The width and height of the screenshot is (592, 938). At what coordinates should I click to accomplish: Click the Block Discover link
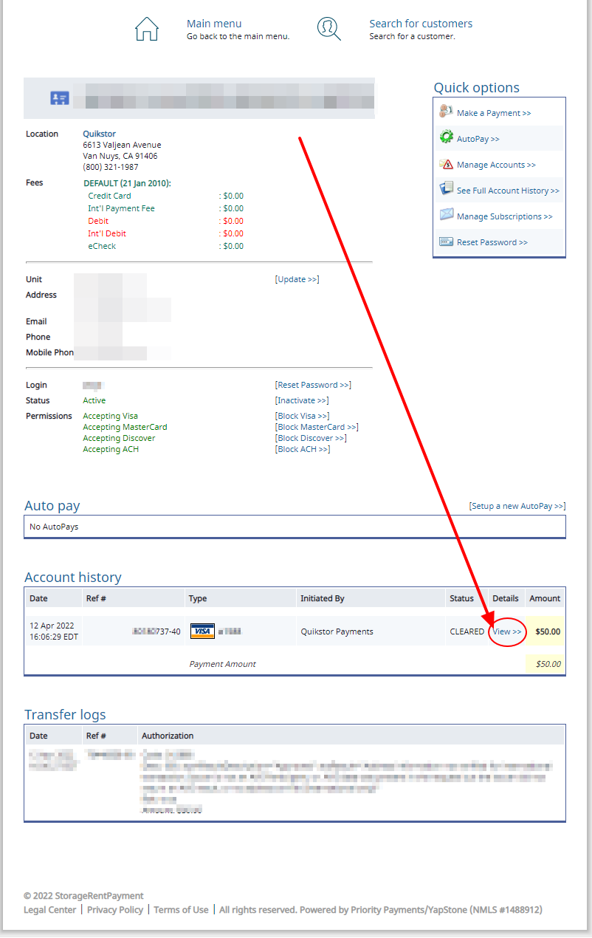pyautogui.click(x=311, y=438)
